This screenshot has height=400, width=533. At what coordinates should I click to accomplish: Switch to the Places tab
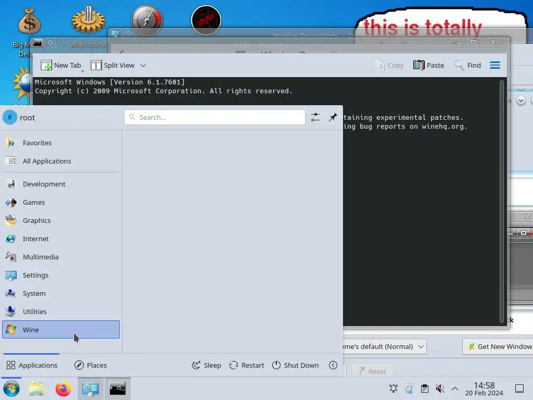91,365
